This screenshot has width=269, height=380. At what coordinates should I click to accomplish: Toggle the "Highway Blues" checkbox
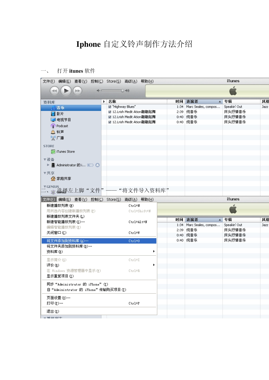point(110,107)
